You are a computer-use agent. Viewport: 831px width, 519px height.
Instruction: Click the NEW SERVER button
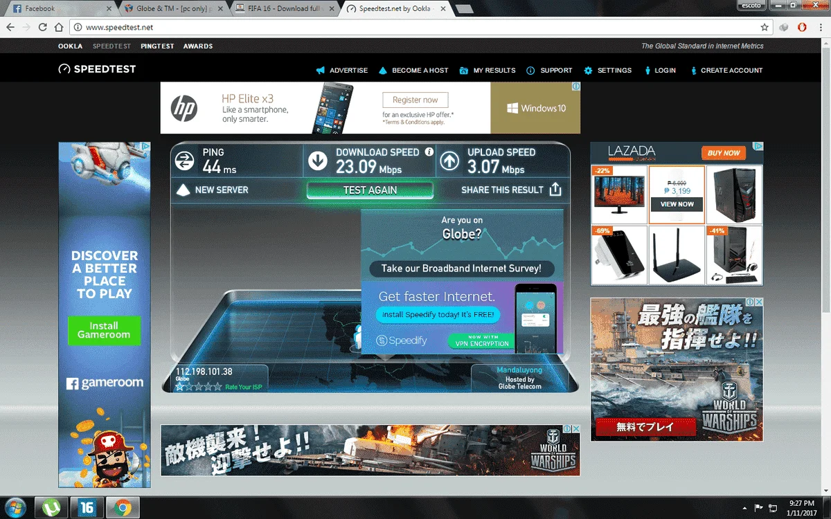click(x=213, y=190)
